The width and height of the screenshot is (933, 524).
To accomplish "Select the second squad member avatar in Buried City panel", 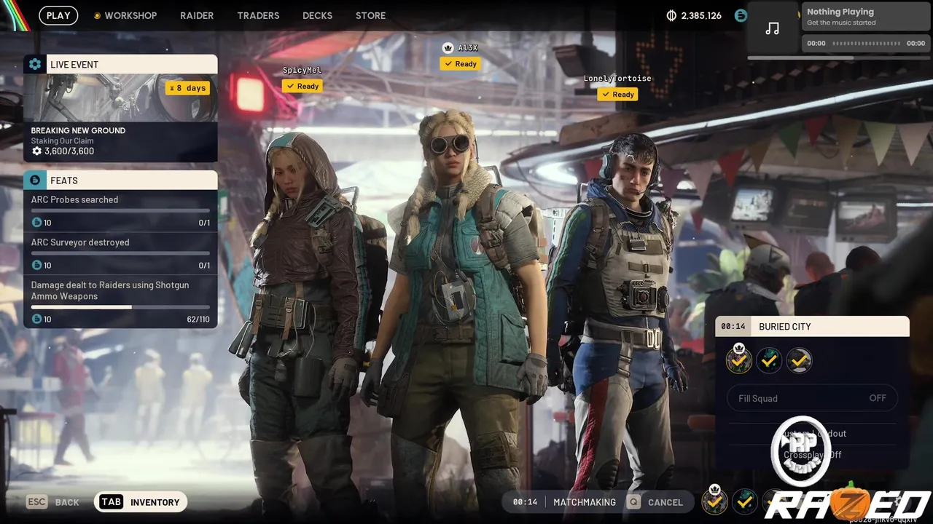I will (x=769, y=360).
